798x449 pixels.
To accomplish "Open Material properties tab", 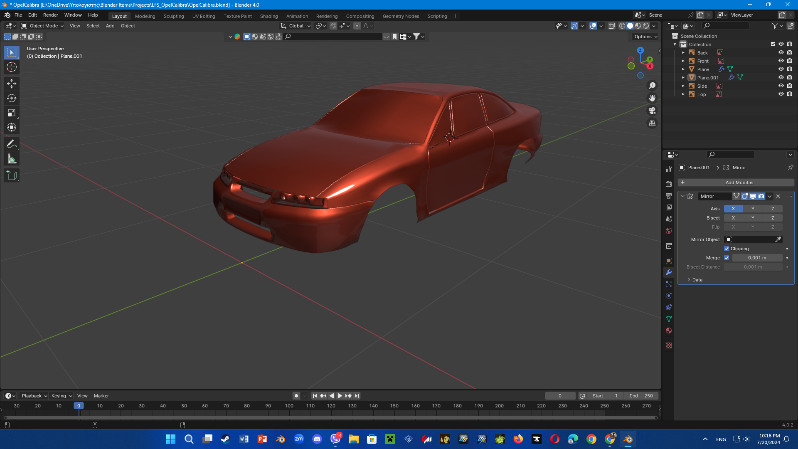I will tap(669, 331).
